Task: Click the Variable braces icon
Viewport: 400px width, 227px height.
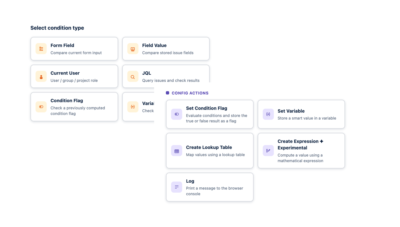Action: click(x=132, y=107)
